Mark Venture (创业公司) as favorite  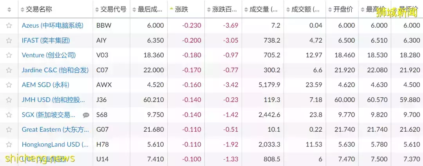pyautogui.click(x=9, y=55)
